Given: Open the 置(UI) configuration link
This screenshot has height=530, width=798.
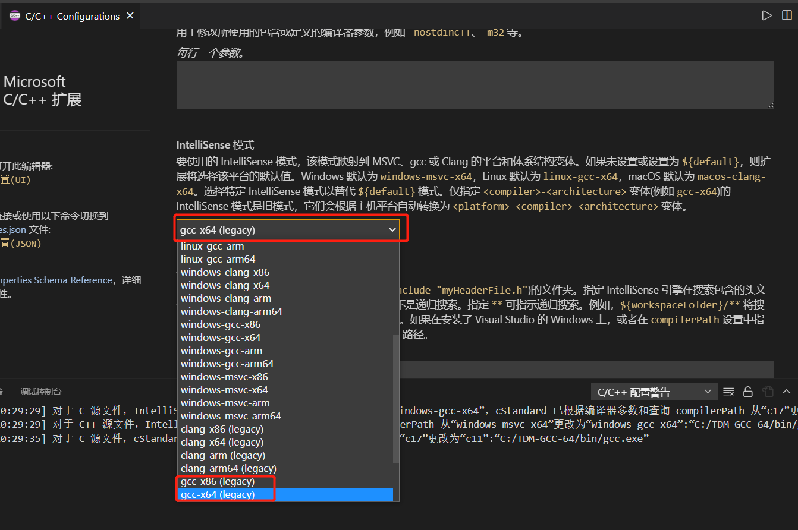Looking at the screenshot, I should point(15,180).
